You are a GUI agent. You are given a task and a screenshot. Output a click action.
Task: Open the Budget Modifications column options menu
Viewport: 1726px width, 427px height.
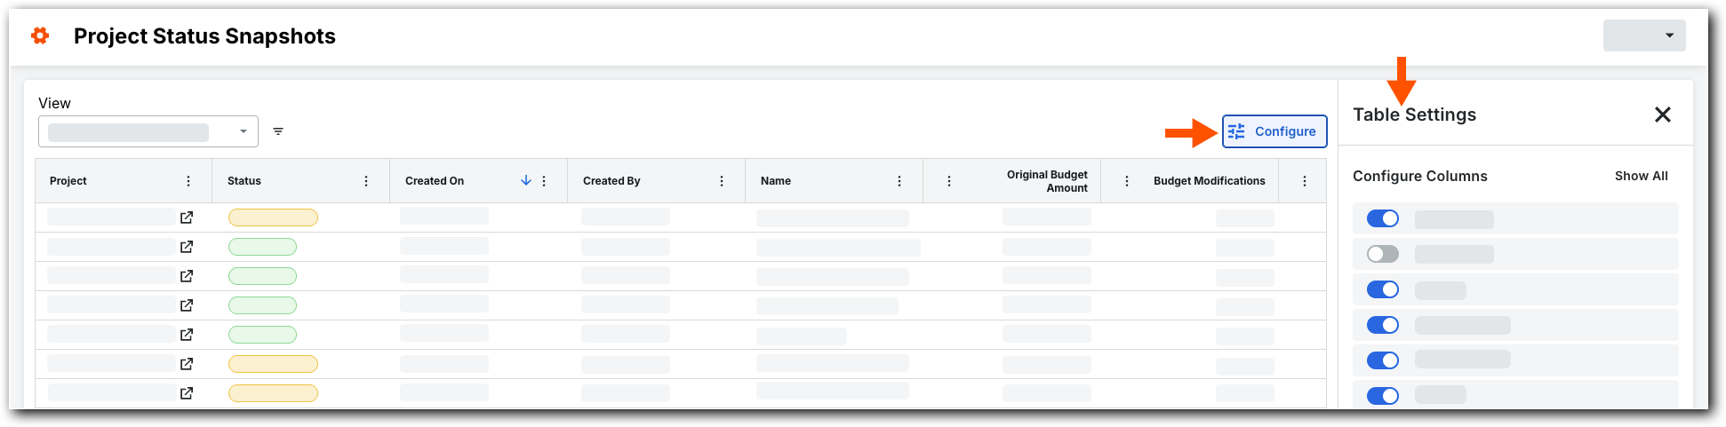pos(1127,181)
